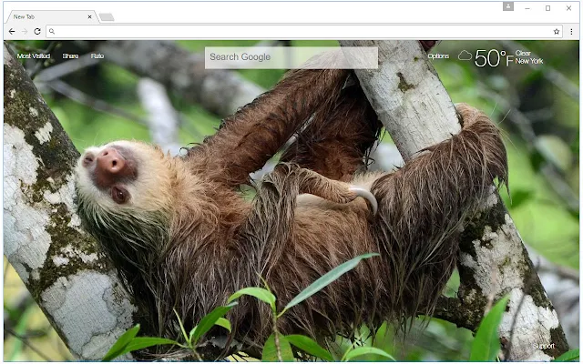Minimize the browser window
Image resolution: width=583 pixels, height=364 pixels.
(x=527, y=8)
